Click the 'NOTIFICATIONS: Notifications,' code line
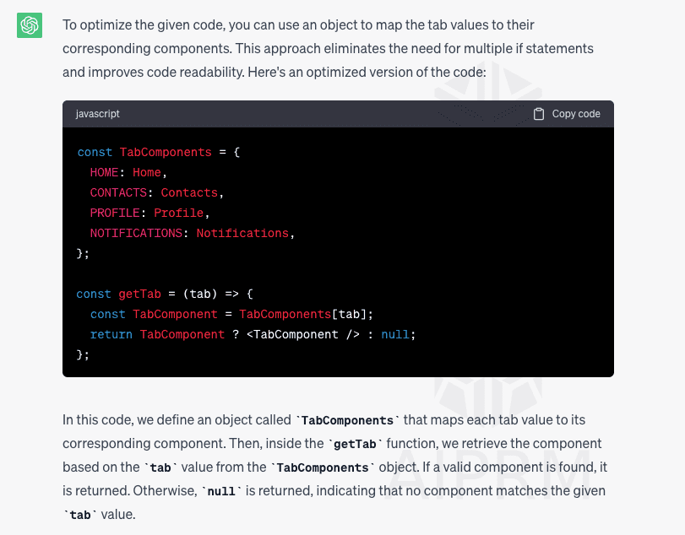The image size is (685, 535). point(193,233)
